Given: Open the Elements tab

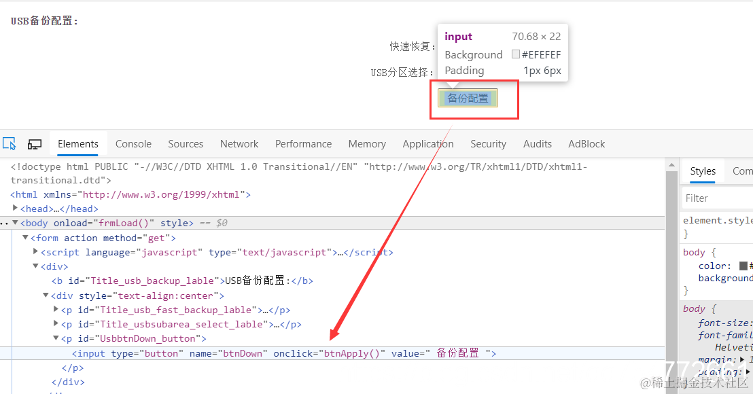Looking at the screenshot, I should 77,144.
